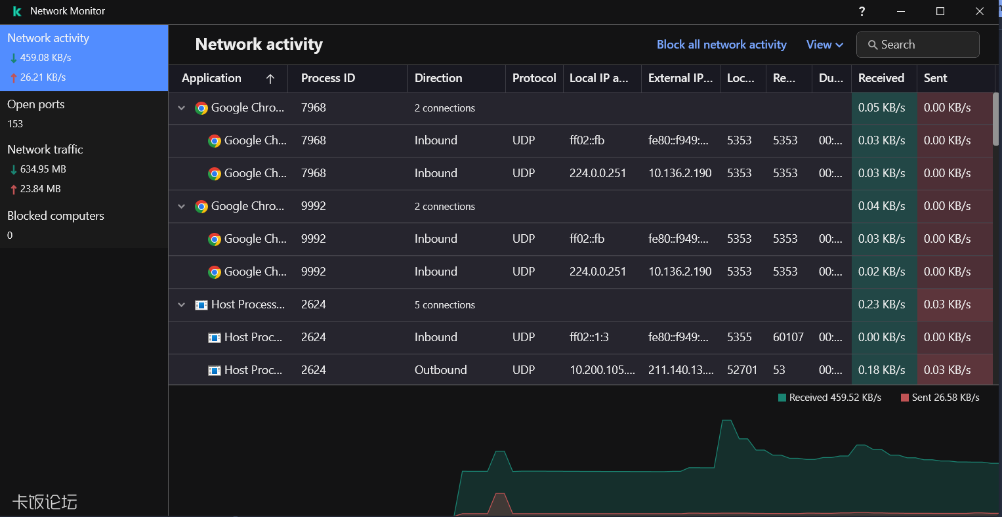Click the 634.95 MB download total
Image resolution: width=1002 pixels, height=517 pixels.
click(43, 169)
